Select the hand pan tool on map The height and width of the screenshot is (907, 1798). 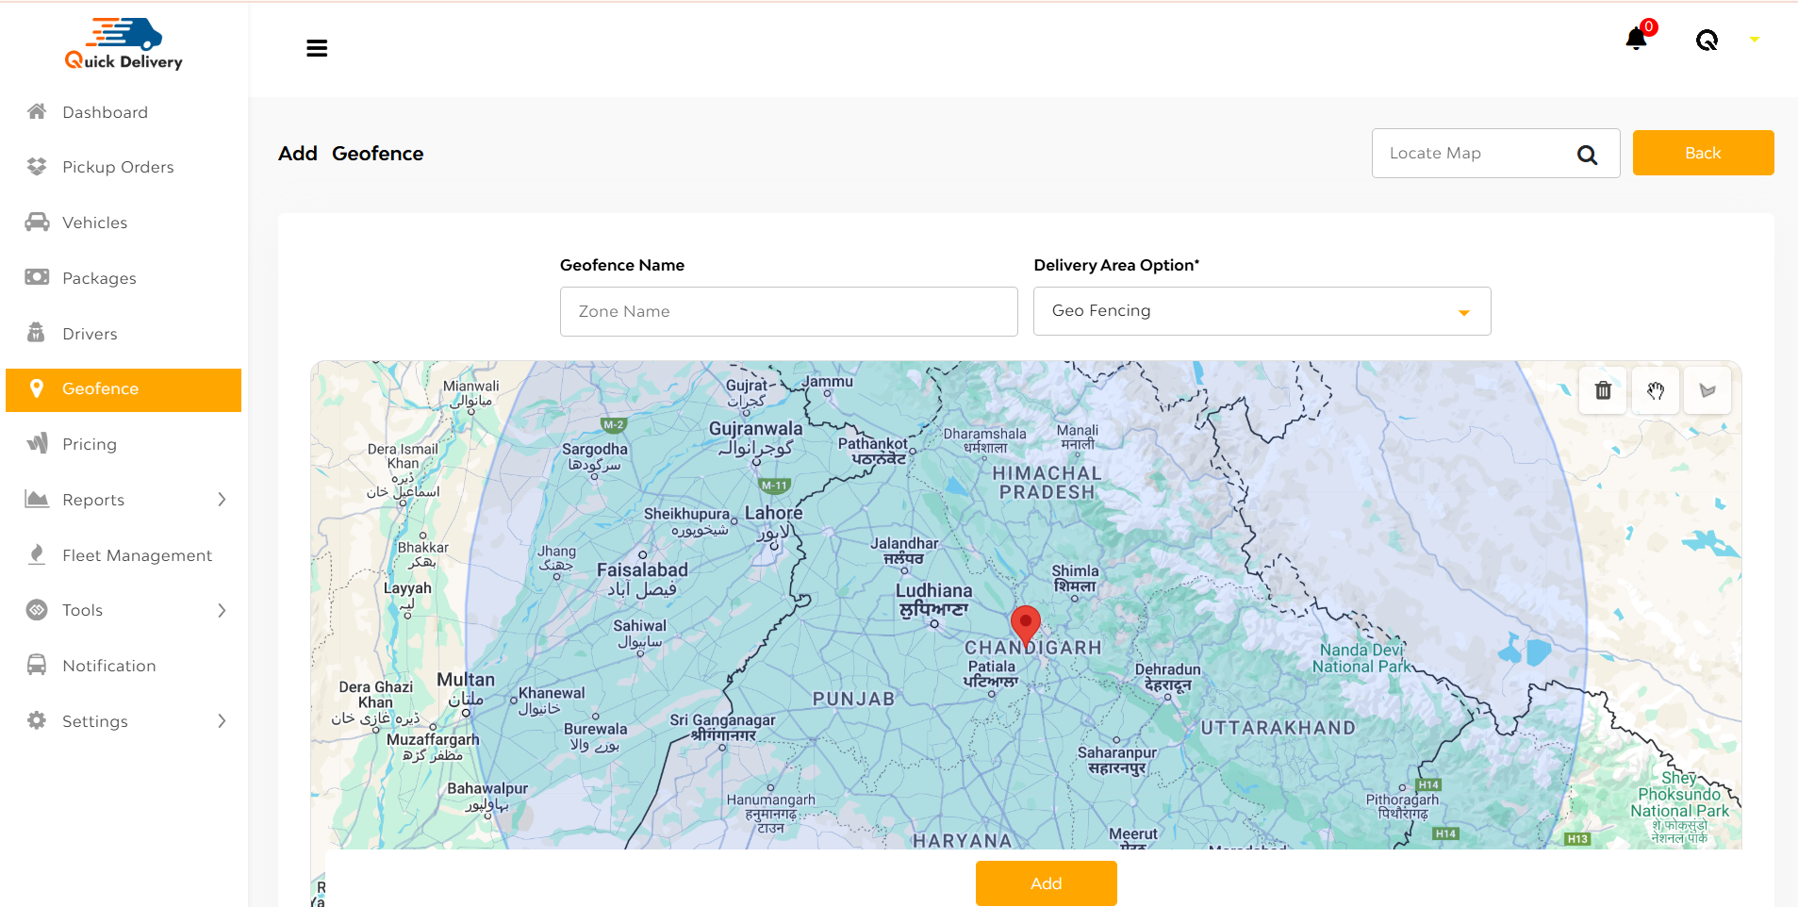(x=1656, y=390)
